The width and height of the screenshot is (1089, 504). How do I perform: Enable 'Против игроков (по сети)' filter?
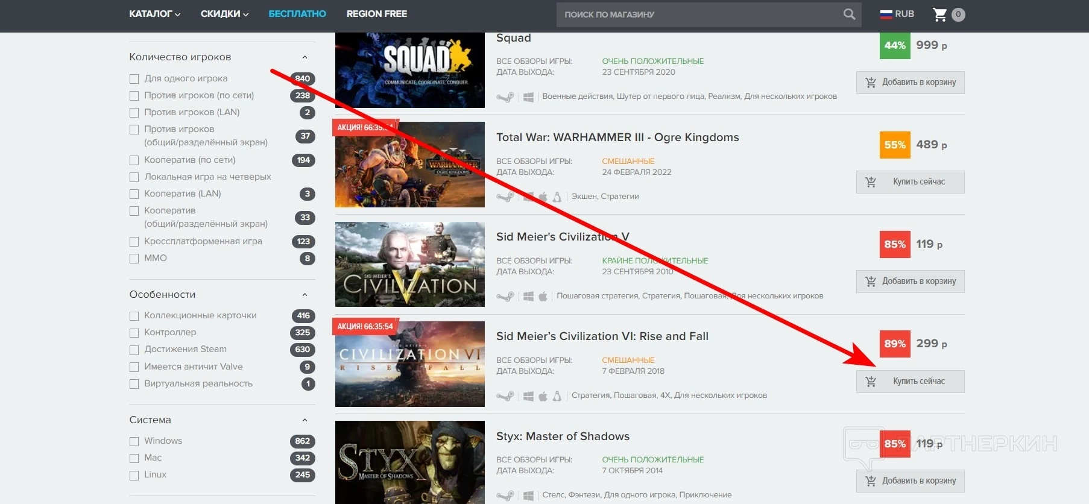[134, 96]
